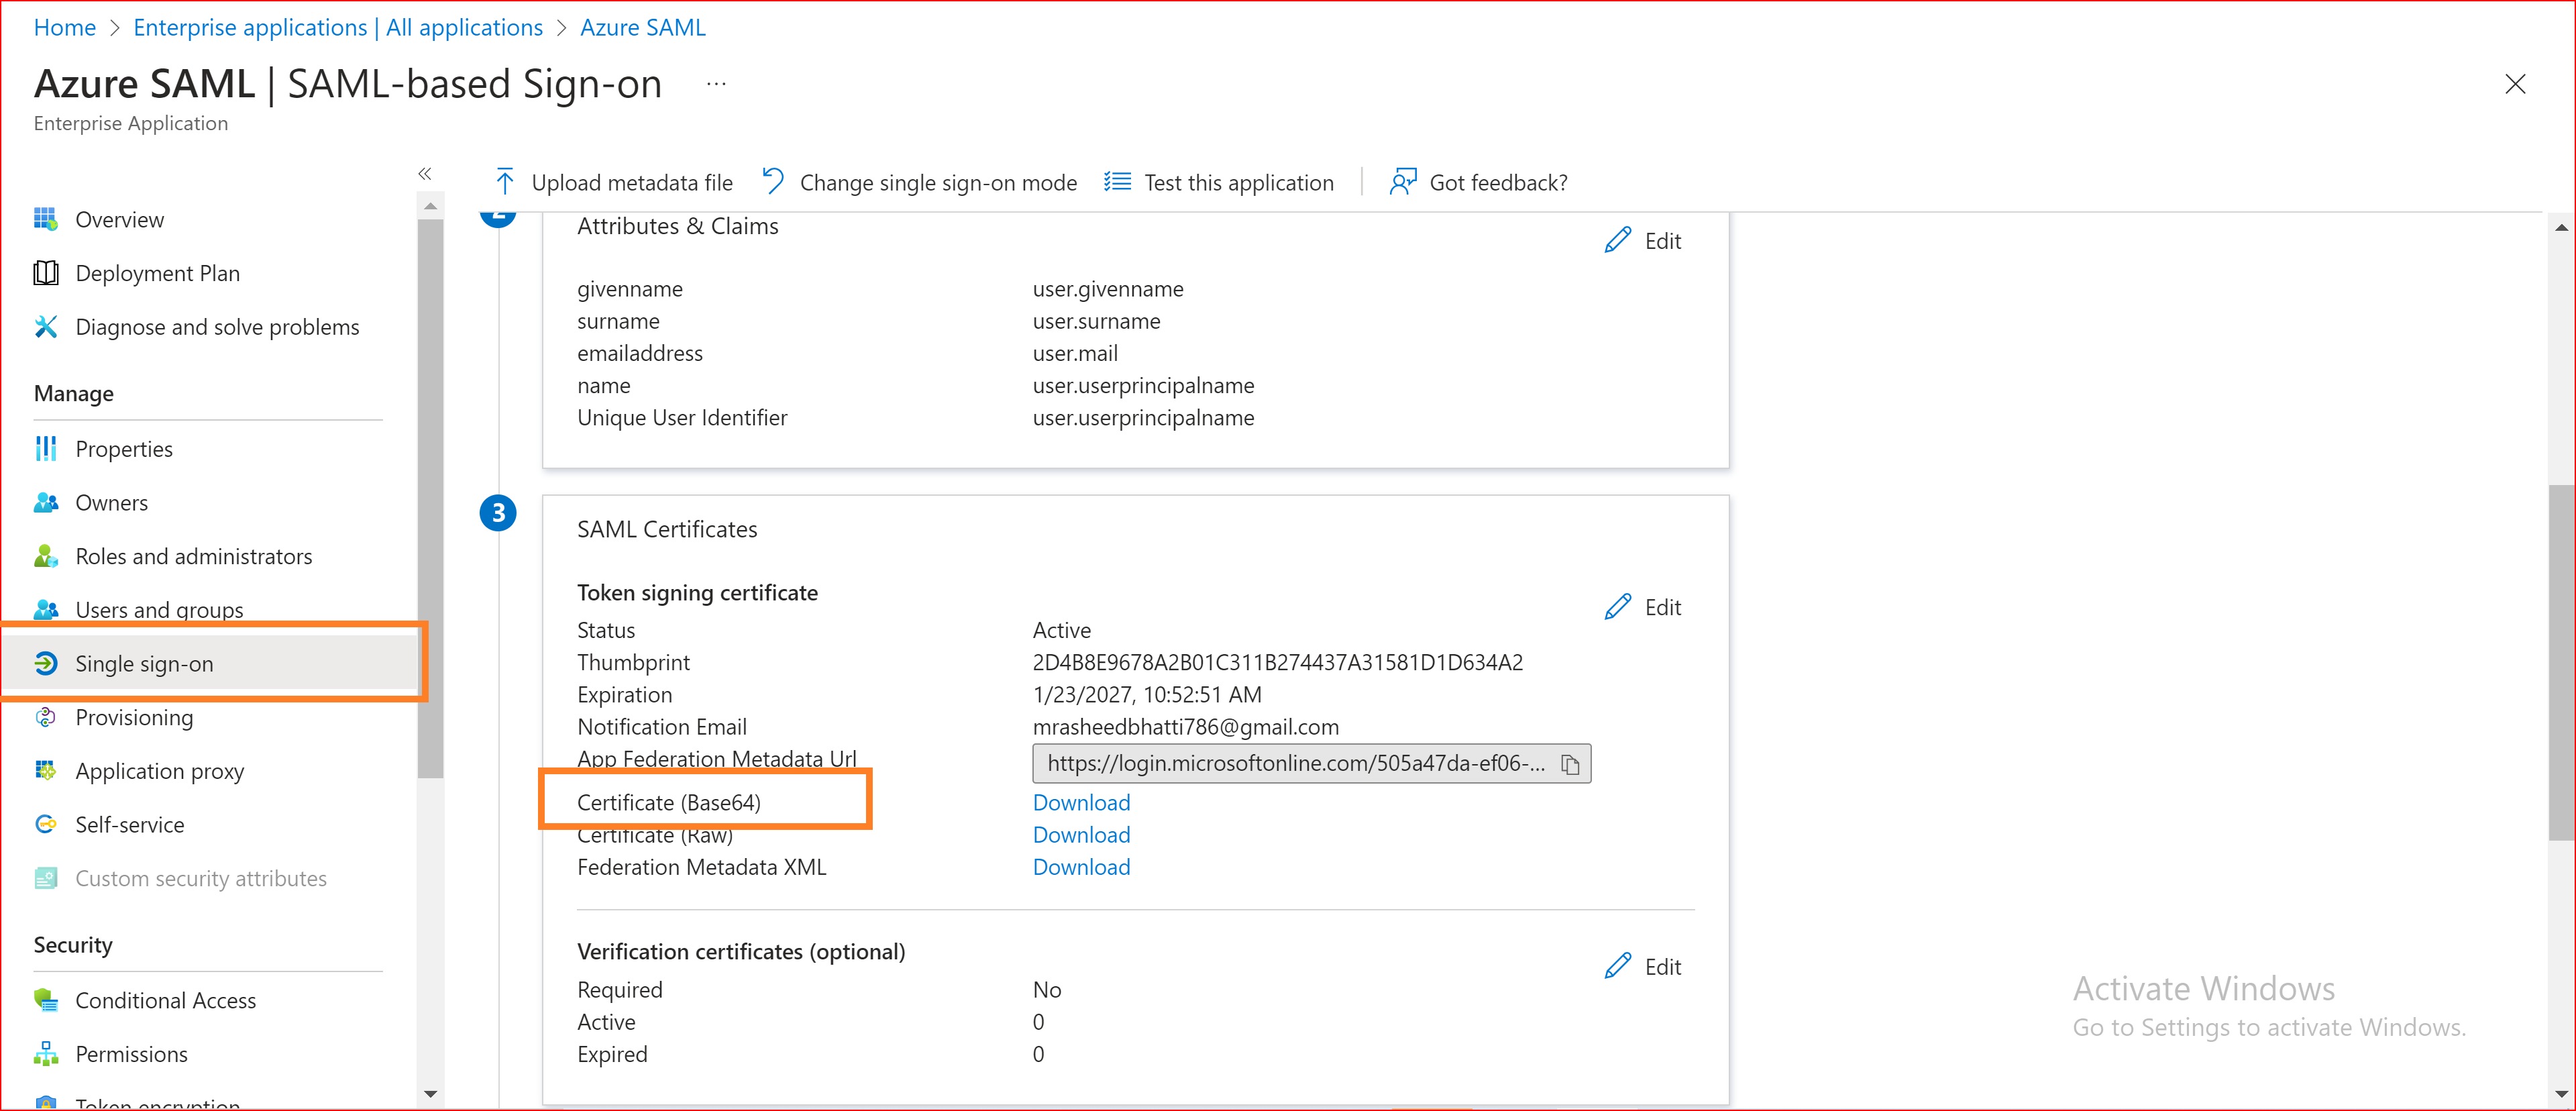This screenshot has width=2576, height=1111.
Task: Open the more options ellipsis by the title
Action: click(716, 84)
